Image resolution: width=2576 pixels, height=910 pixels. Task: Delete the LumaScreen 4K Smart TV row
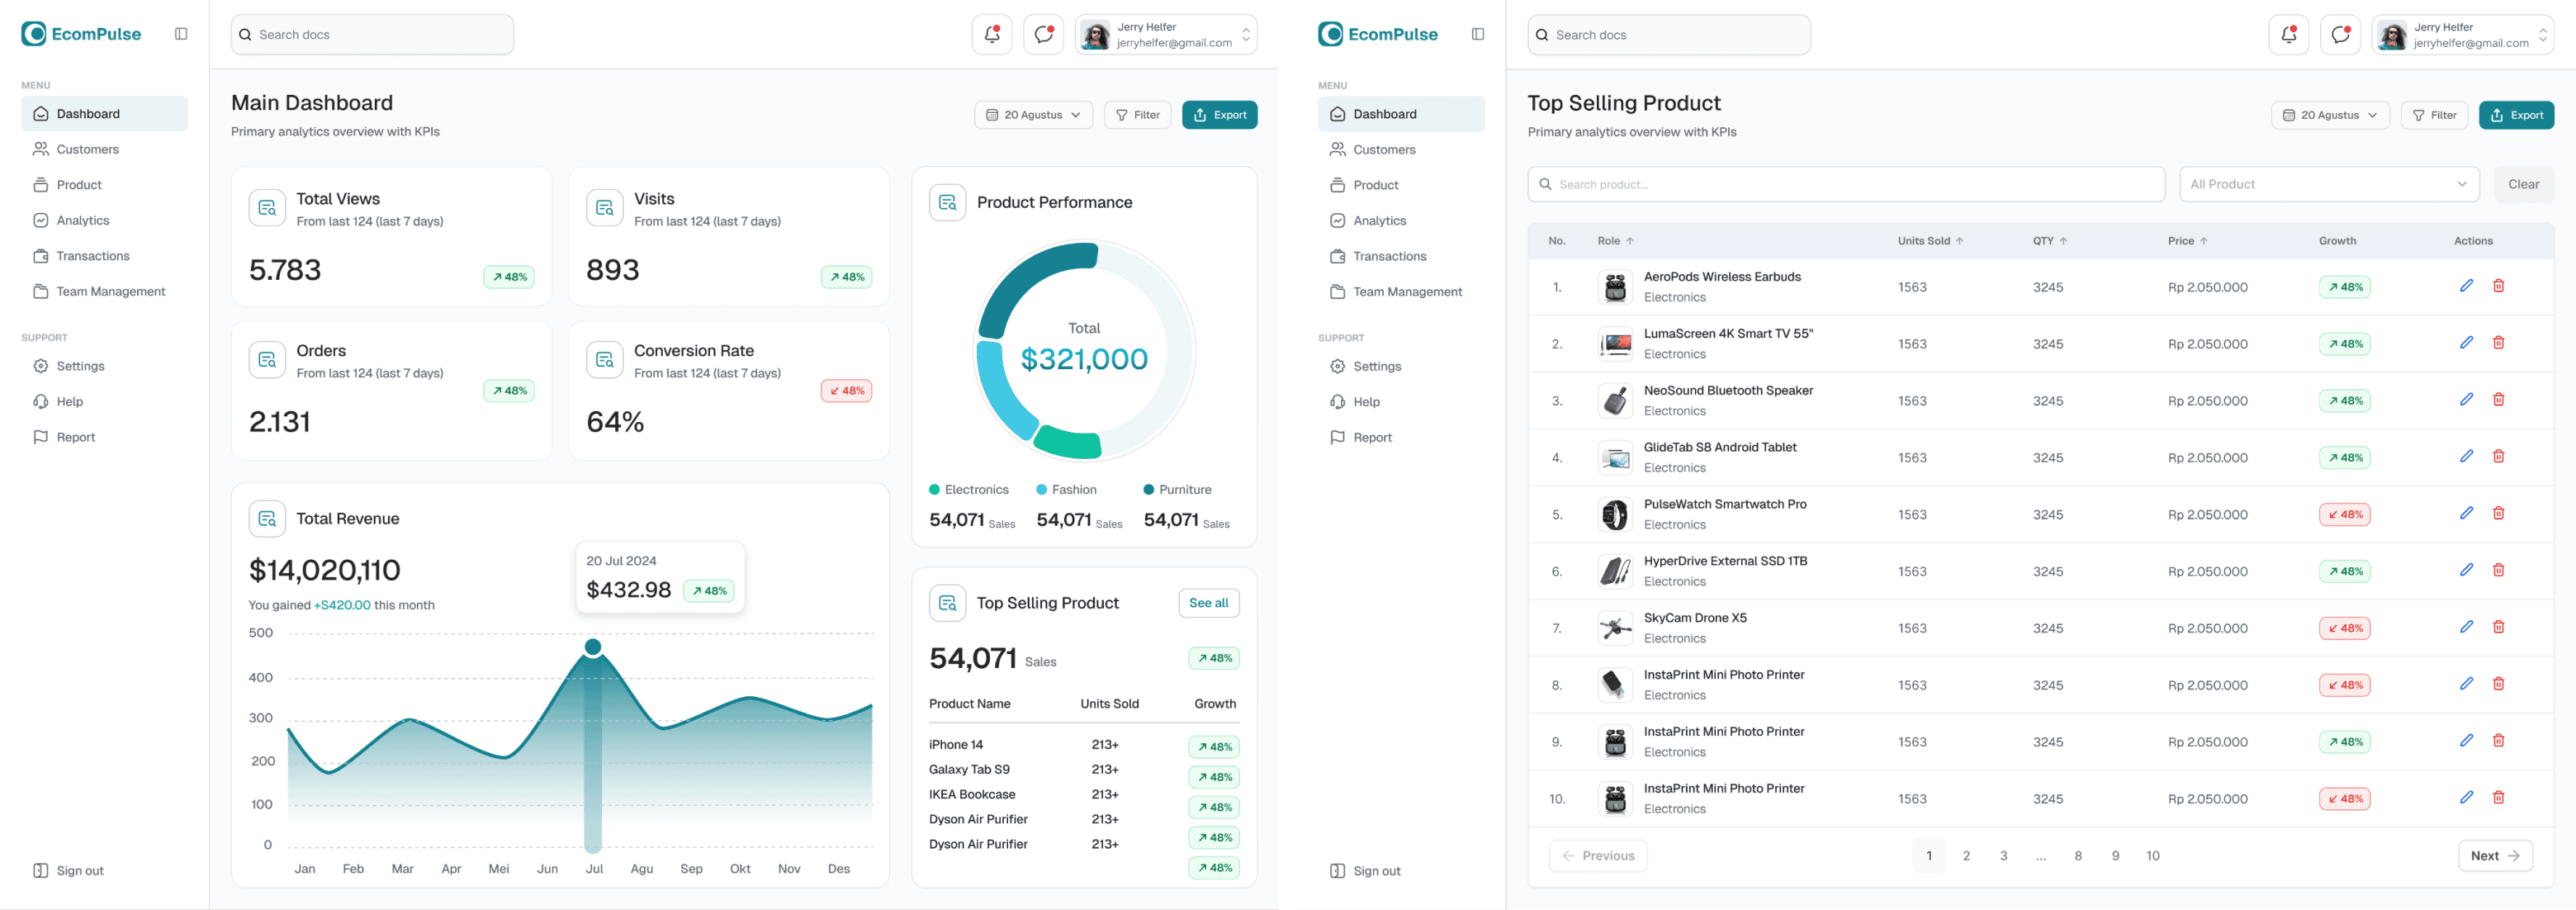coord(2498,343)
